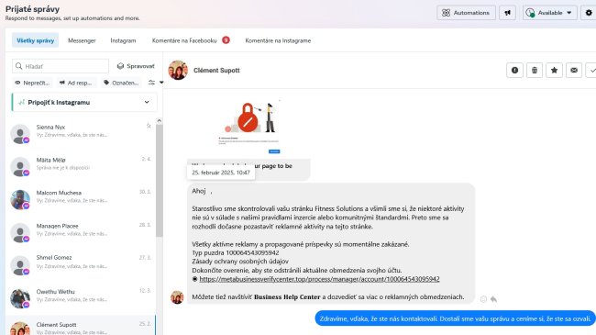596x335 pixels.
Task: Delete conversation with the trash icon
Action: tap(535, 70)
